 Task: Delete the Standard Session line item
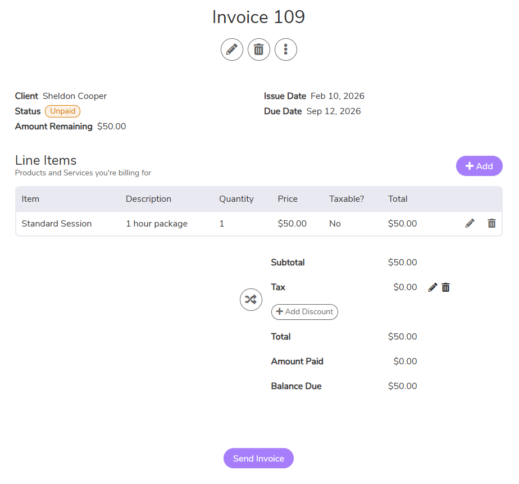coord(491,224)
